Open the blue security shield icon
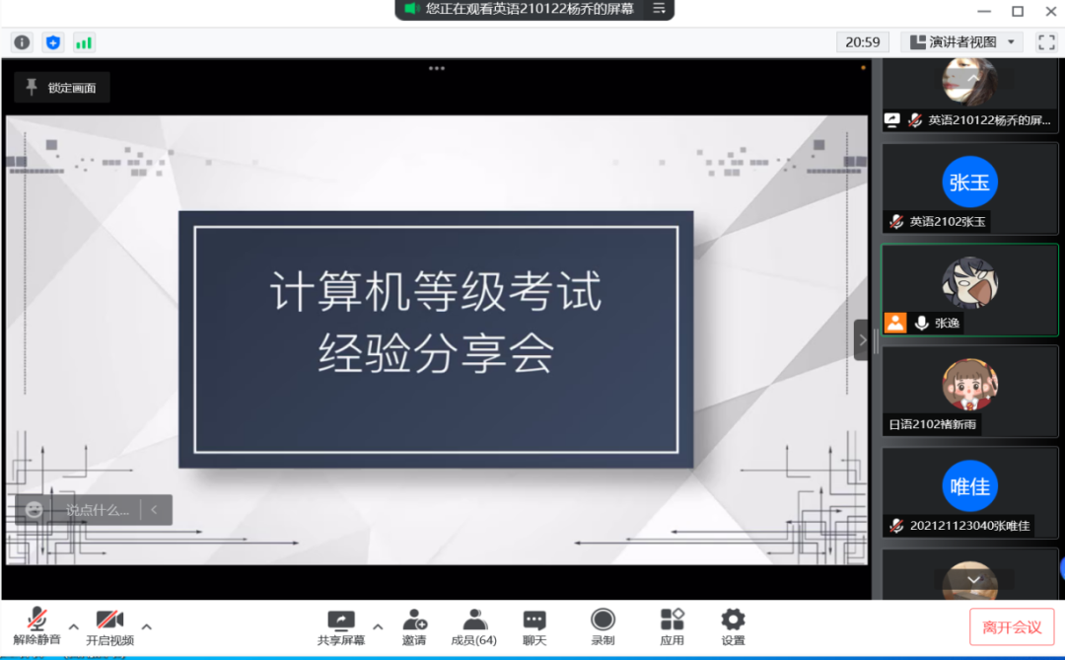 pos(53,42)
